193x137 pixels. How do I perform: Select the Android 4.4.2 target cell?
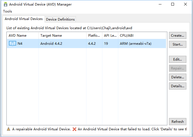point(51,43)
